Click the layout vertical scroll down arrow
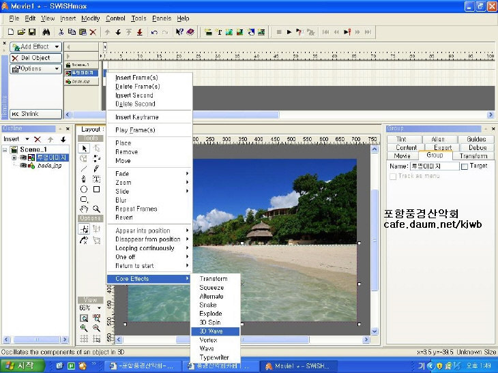 375,331
